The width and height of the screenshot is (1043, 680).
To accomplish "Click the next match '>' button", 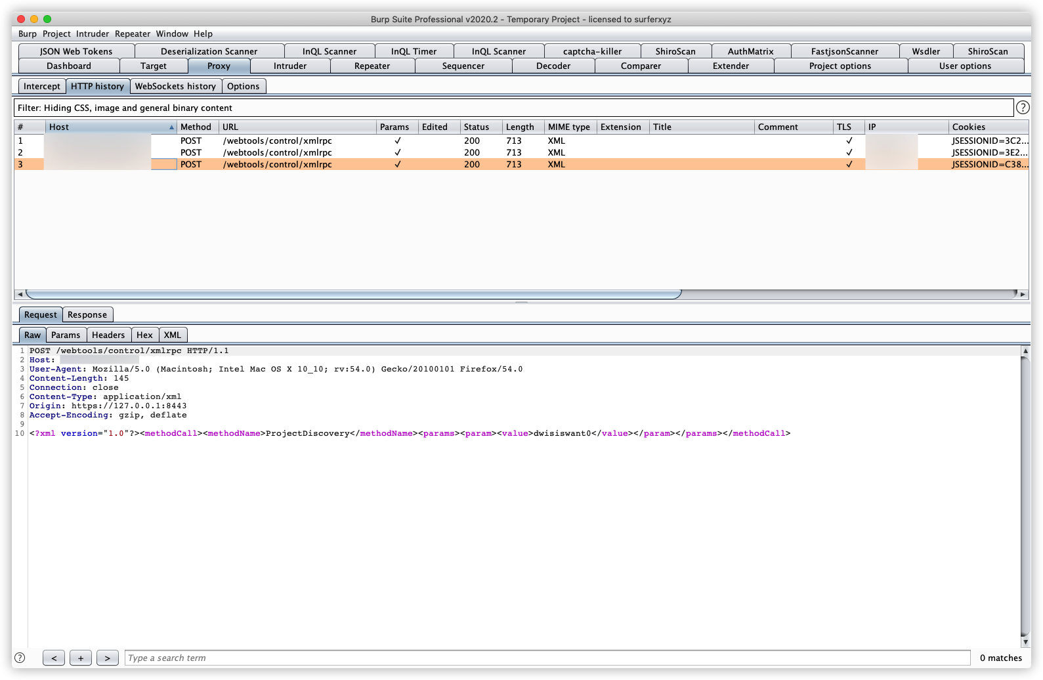I will coord(108,658).
